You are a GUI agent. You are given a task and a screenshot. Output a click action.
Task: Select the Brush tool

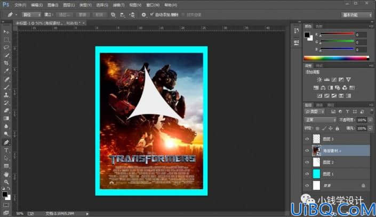pos(6,87)
